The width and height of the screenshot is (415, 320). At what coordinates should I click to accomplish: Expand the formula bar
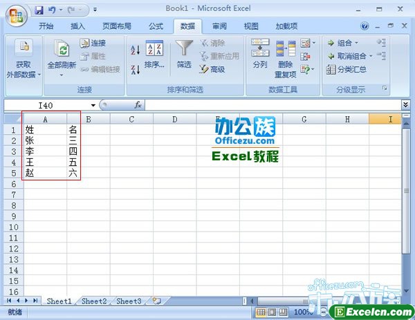[x=405, y=105]
